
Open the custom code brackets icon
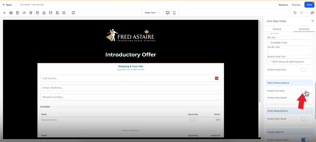pos(24,13)
